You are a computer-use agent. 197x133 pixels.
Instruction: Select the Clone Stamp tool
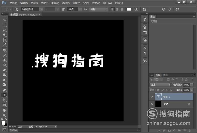4,60
